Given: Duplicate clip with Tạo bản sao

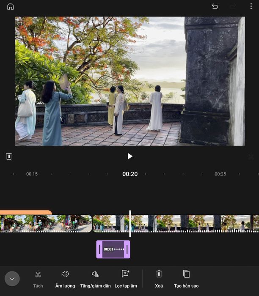Looking at the screenshot, I should pos(186,280).
